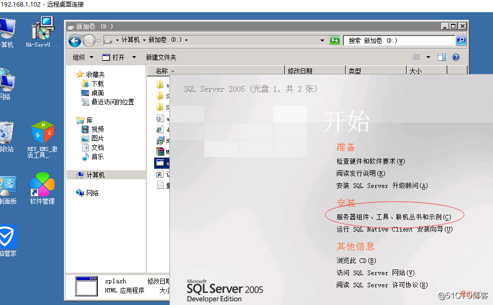Open 下载 in navigation pane
Image resolution: width=493 pixels, height=305 pixels.
93,84
